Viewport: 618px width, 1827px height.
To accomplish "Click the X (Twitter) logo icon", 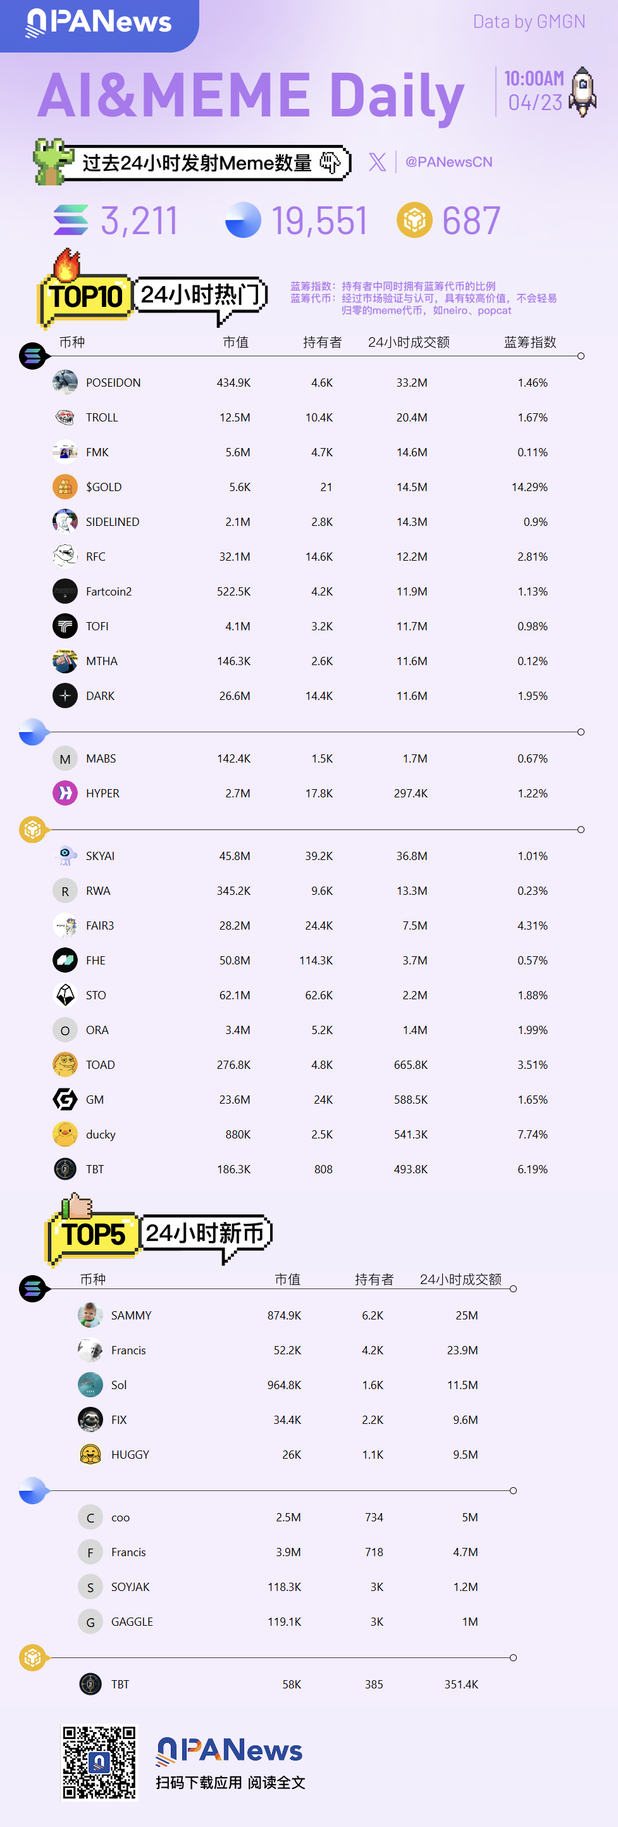I will (x=377, y=163).
